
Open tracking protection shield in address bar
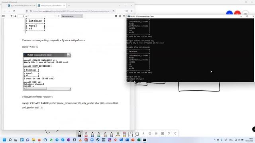click(x=27, y=11)
